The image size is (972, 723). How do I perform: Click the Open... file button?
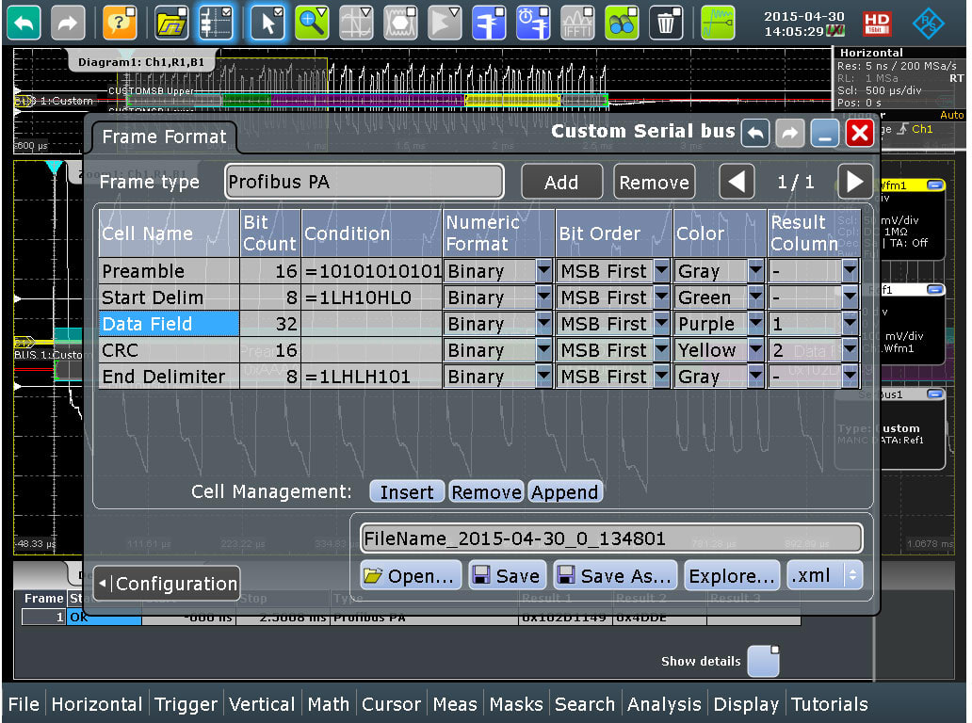click(411, 575)
